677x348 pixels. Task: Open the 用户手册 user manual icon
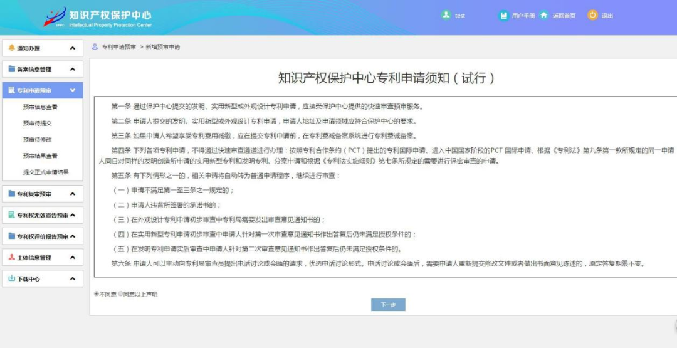[503, 15]
